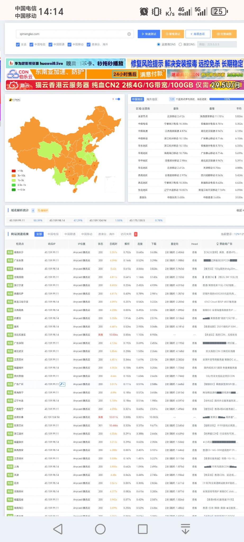
Task: Start the 快速测试 quick test
Action: (x=149, y=34)
